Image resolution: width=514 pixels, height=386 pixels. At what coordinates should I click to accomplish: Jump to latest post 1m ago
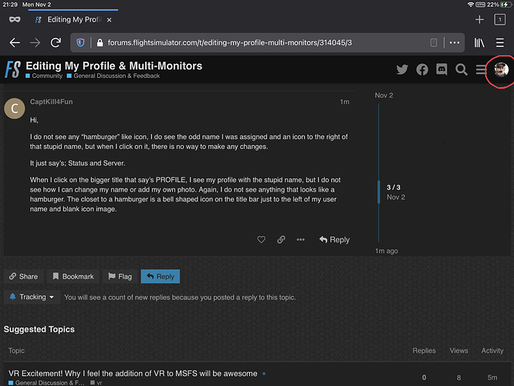[x=387, y=251]
